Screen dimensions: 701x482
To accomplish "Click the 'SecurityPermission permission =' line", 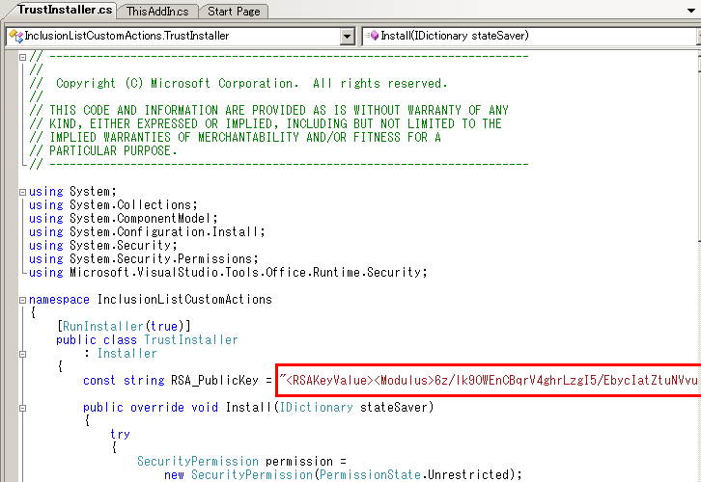I will 241,461.
